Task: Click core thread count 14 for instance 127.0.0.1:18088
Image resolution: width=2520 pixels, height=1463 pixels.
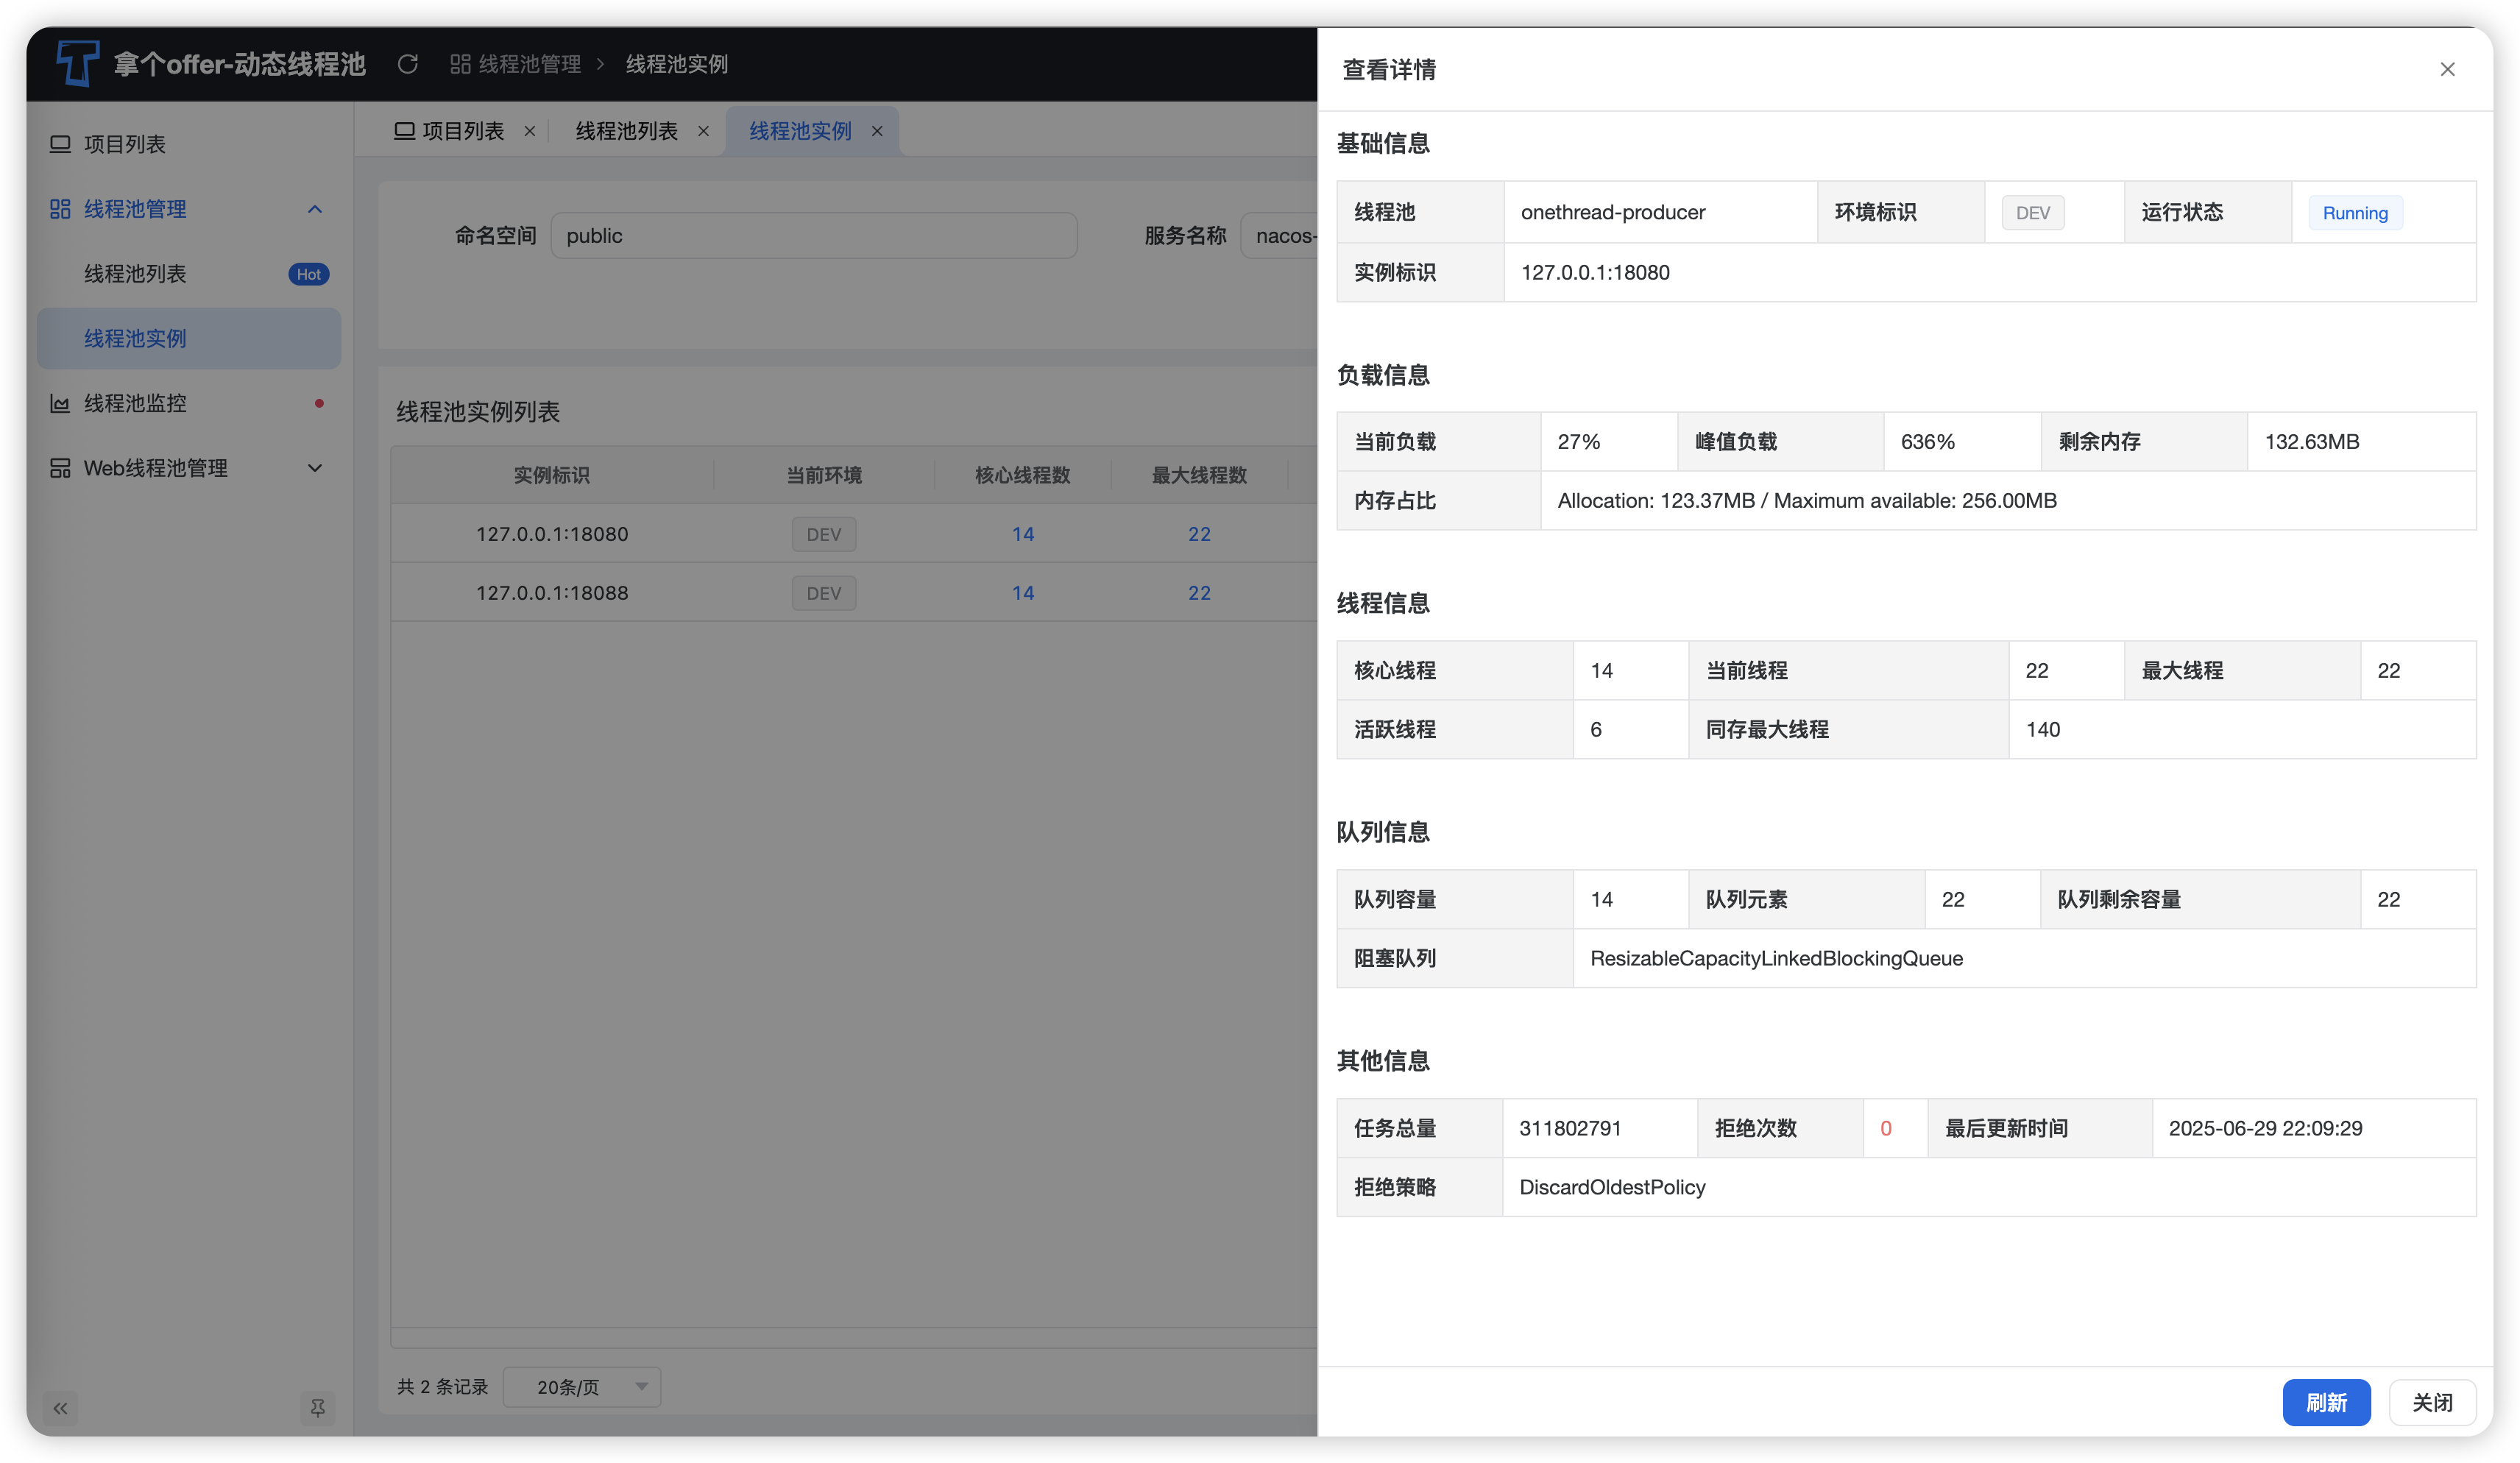Action: coord(1022,593)
